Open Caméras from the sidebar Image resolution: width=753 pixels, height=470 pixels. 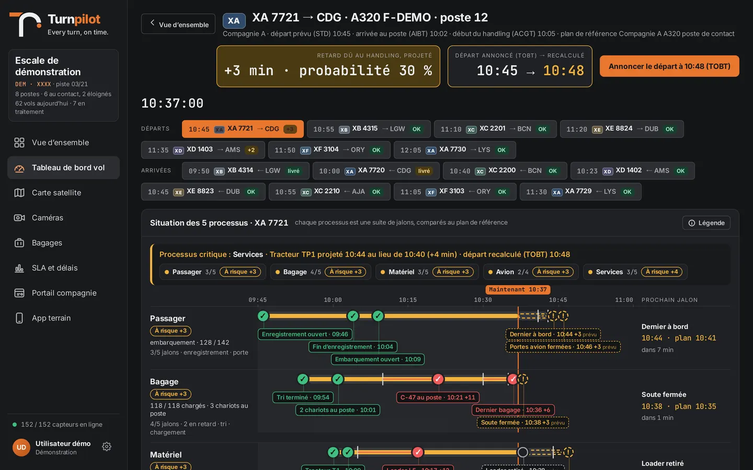[x=63, y=218]
